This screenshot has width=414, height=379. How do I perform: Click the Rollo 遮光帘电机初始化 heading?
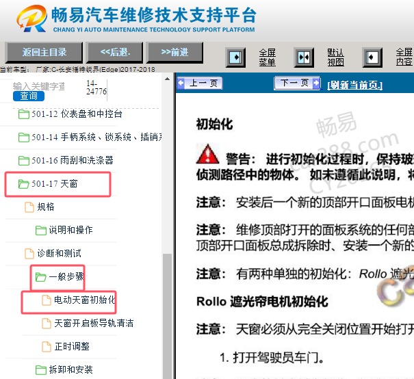262,302
